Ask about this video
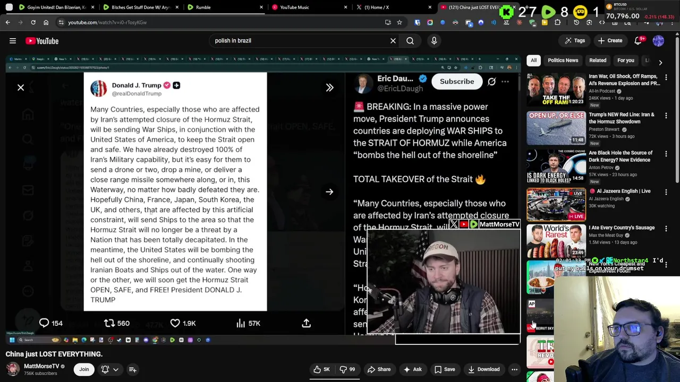Image resolution: width=680 pixels, height=382 pixels. (412, 369)
